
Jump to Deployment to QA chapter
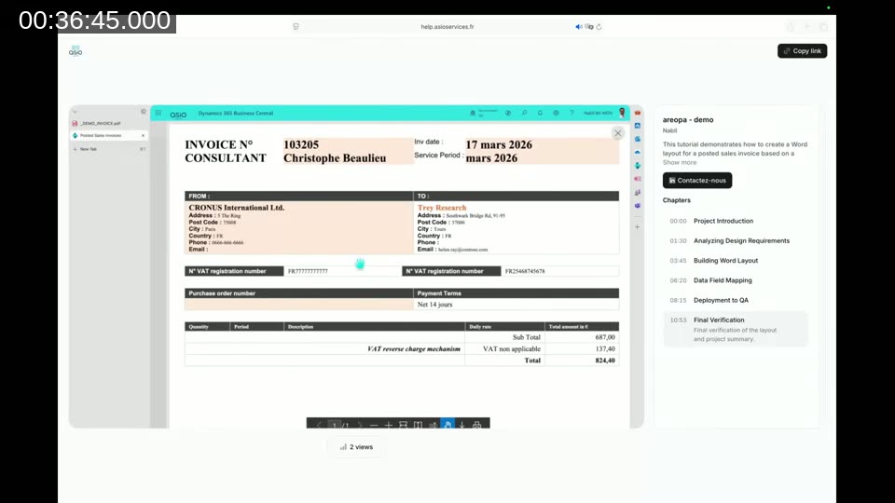736,300
